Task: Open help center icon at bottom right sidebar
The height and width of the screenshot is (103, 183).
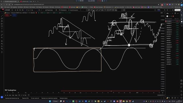Action: point(181,98)
